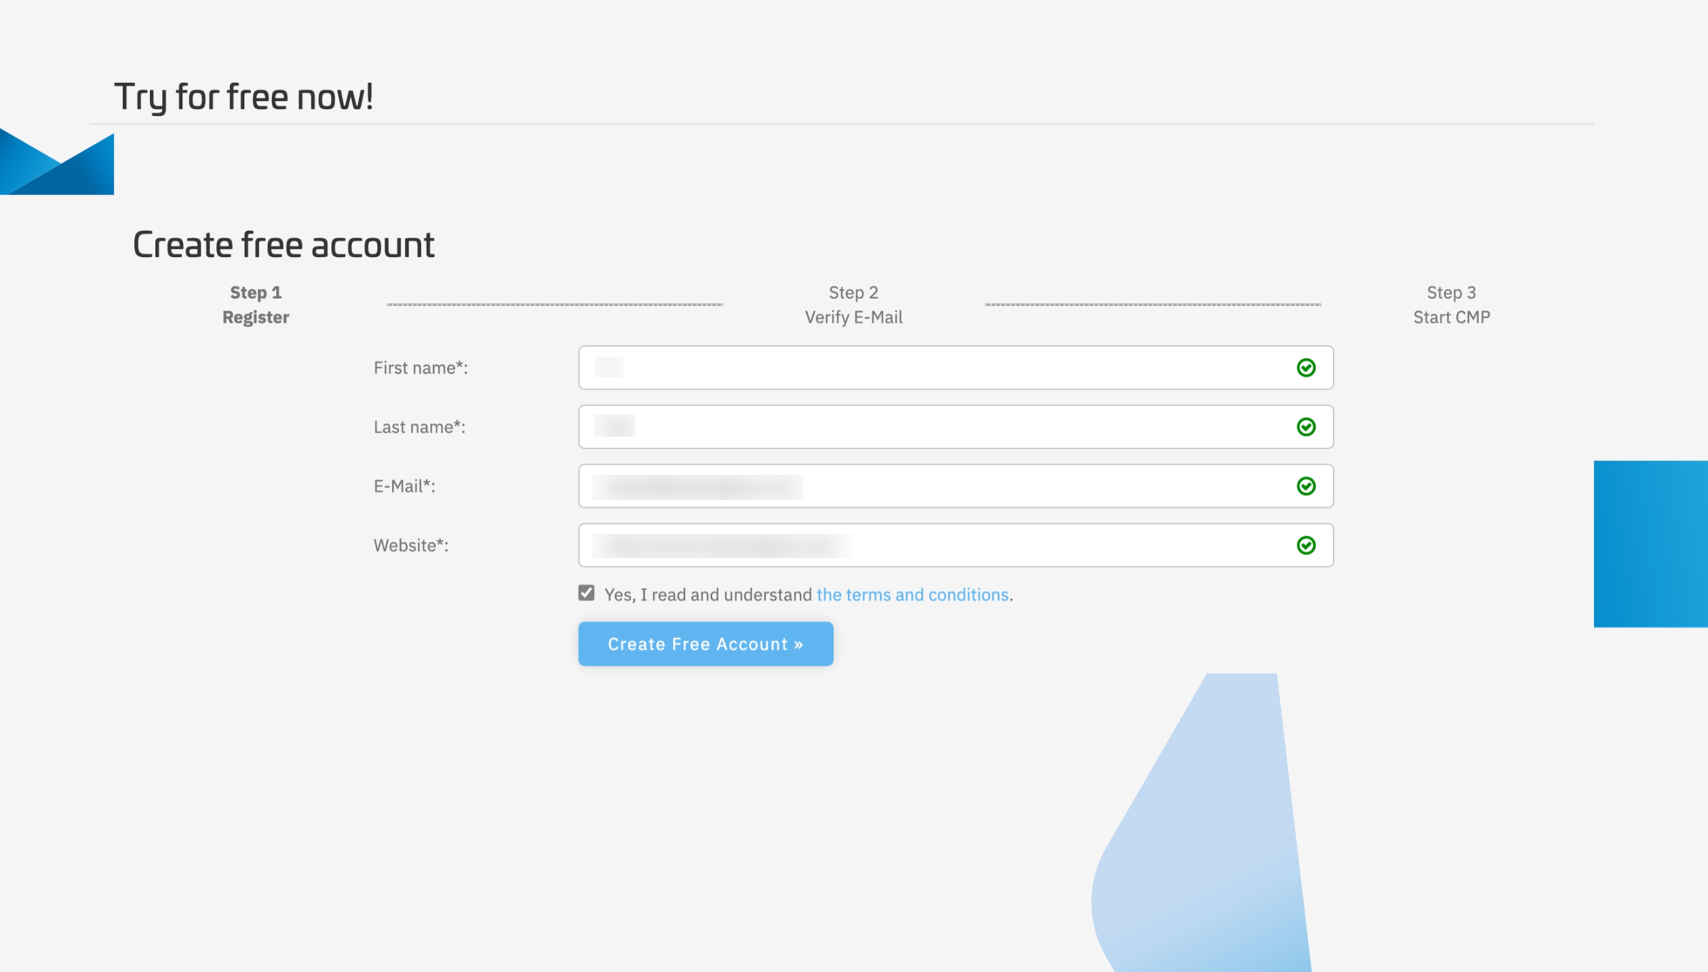The height and width of the screenshot is (972, 1708).
Task: Select the Step 2 Verify E-Mail step
Action: click(x=853, y=305)
